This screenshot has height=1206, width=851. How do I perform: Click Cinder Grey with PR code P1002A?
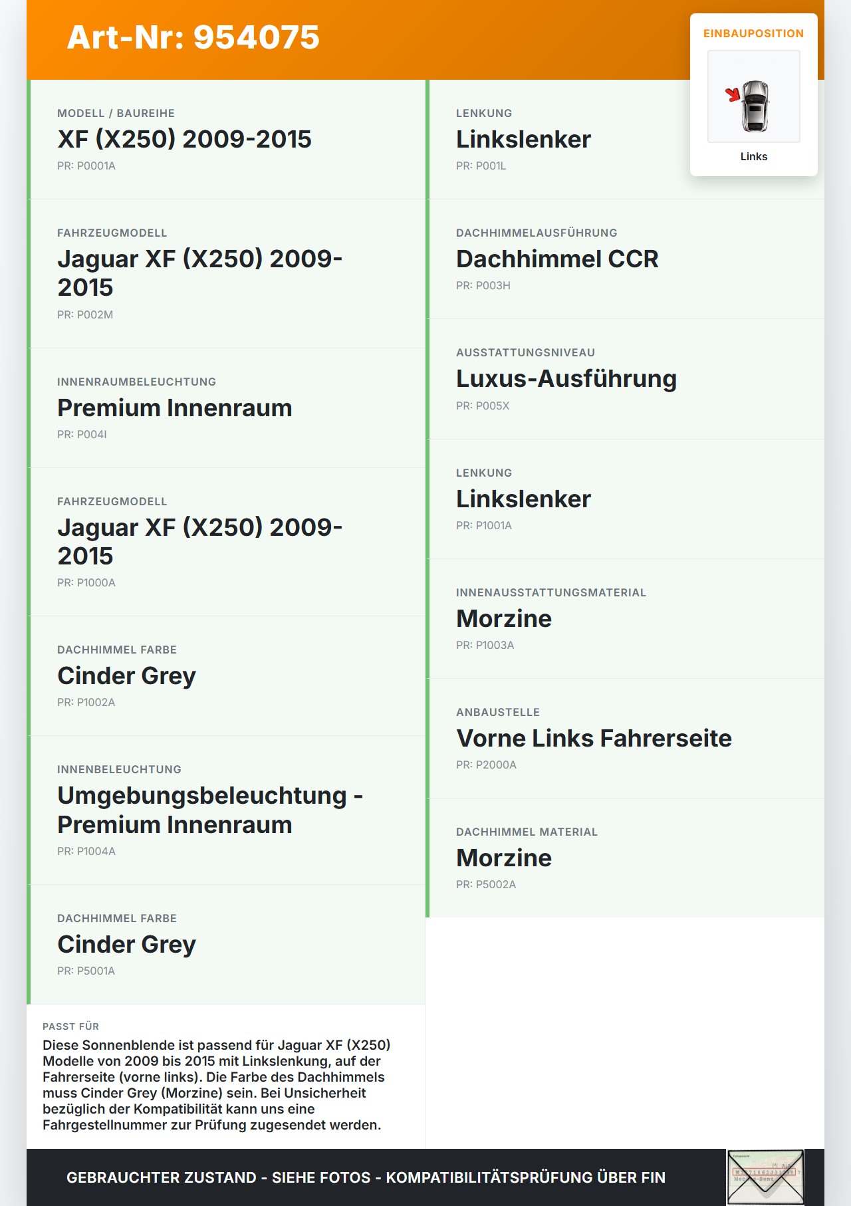point(126,675)
